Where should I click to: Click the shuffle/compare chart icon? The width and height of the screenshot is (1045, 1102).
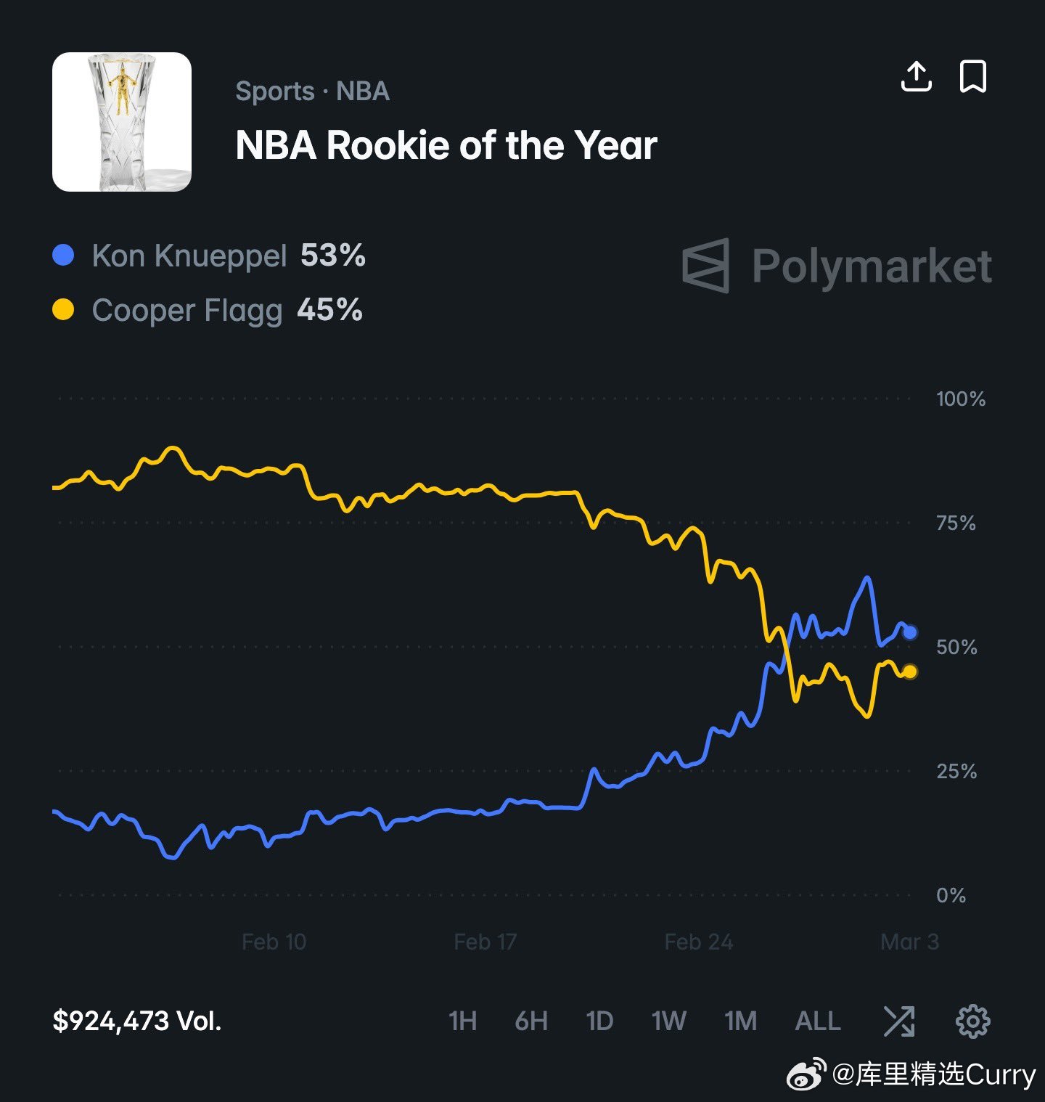(900, 1022)
